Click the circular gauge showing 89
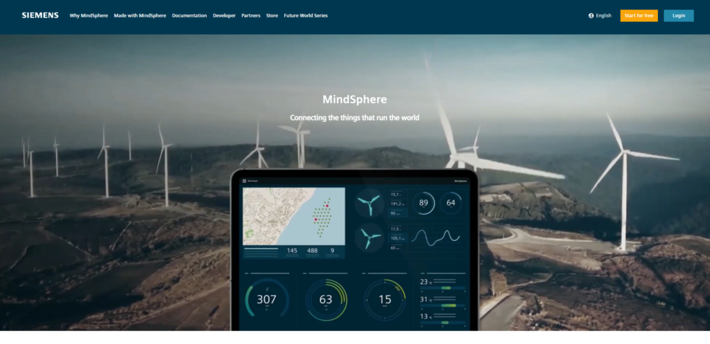710x344 pixels. click(423, 203)
